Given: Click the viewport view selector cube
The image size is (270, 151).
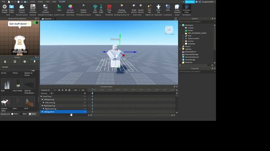Looking at the screenshot, I should (169, 30).
